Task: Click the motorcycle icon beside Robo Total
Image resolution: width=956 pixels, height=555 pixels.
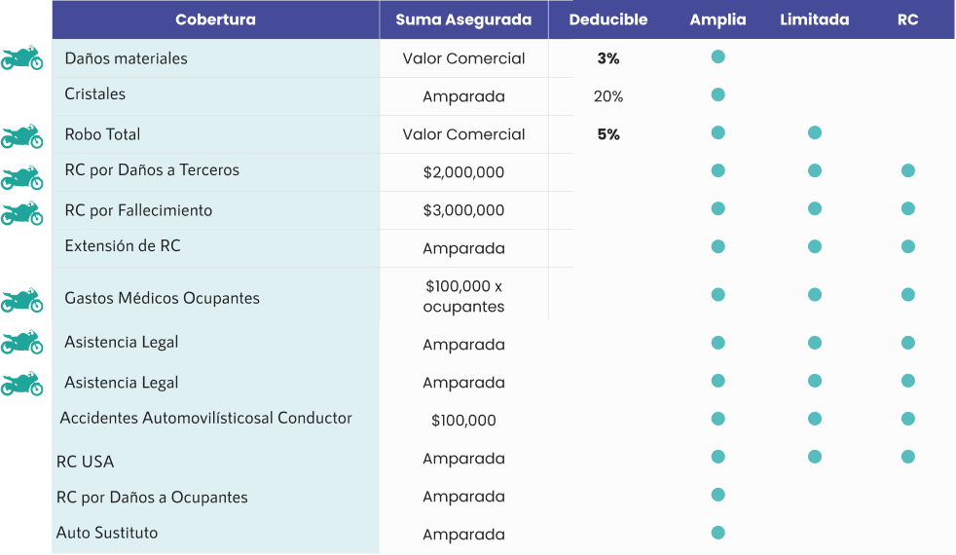Action: click(21, 135)
